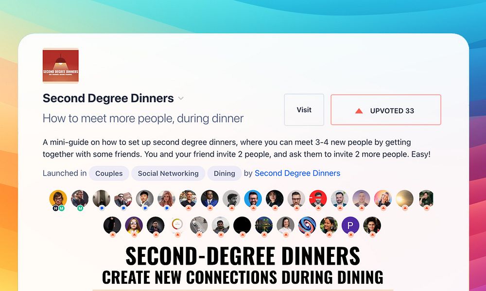Click the blue and red swirl avatar
This screenshot has height=291, width=486.
pyautogui.click(x=307, y=225)
